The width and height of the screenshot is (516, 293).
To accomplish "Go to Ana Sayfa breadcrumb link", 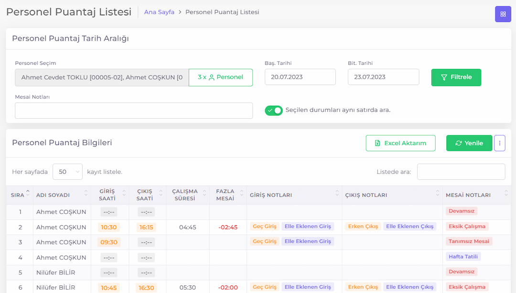I will [159, 12].
